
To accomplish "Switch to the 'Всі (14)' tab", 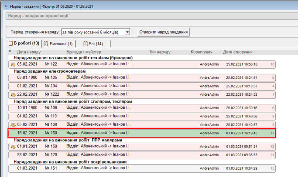I will click(x=93, y=43).
